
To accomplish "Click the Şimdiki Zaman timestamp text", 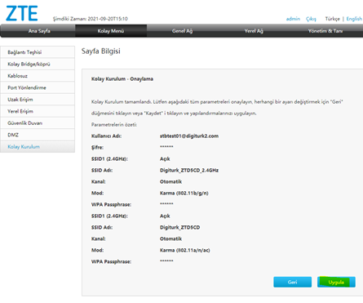I will pyautogui.click(x=91, y=19).
